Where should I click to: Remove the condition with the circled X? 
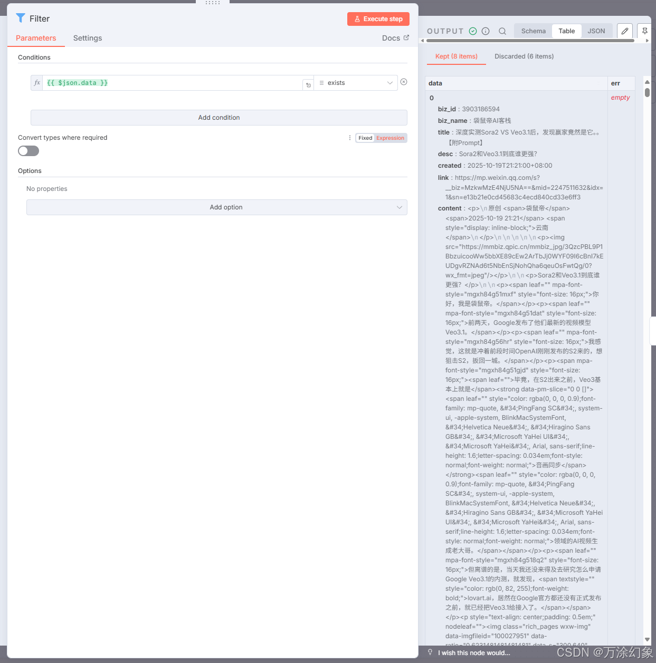(404, 82)
